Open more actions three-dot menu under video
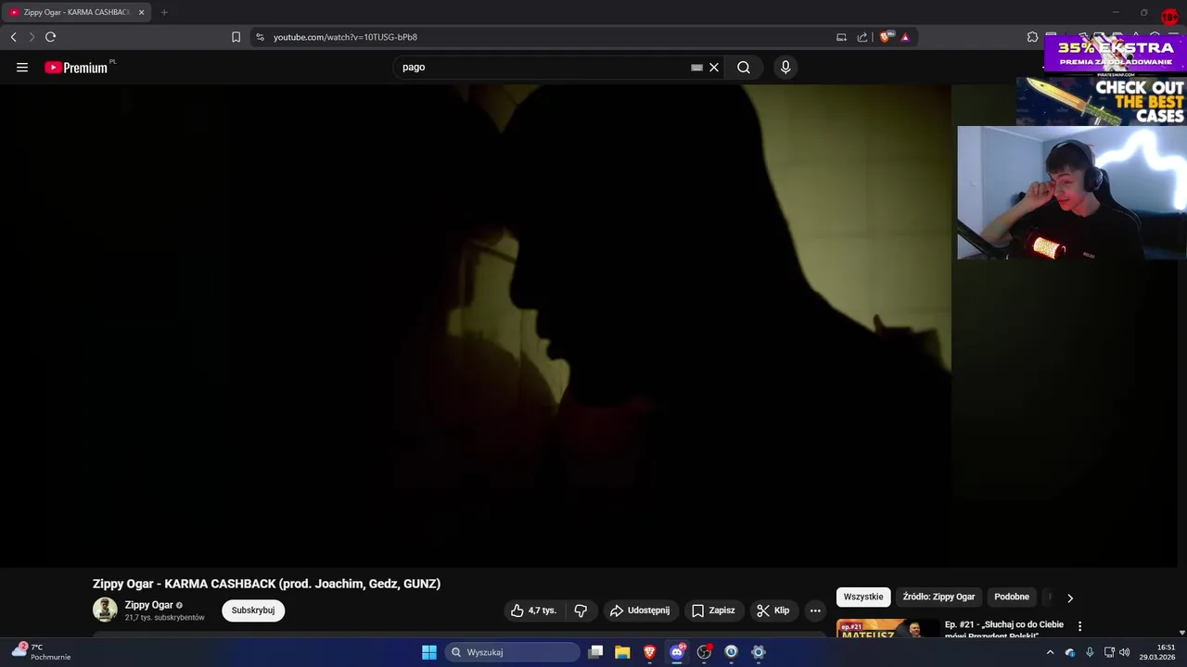 point(815,610)
